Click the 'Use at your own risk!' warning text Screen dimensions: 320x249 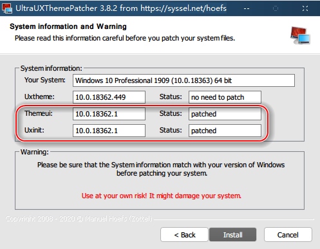161,196
